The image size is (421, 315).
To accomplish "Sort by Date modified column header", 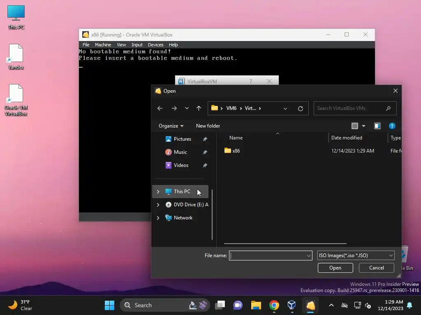I will click(347, 138).
